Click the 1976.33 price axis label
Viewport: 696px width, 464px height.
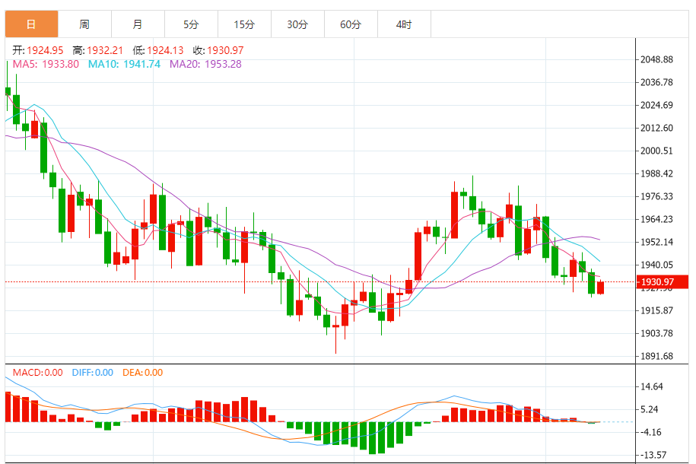point(656,196)
